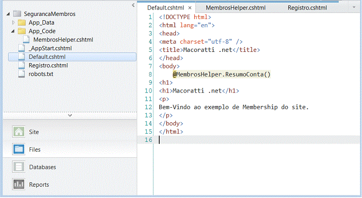Click the Site workspace home icon
This screenshot has width=362, height=198.
click(x=19, y=132)
